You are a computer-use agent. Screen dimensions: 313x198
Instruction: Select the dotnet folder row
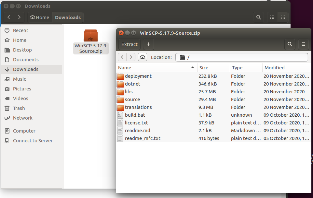click(x=213, y=84)
